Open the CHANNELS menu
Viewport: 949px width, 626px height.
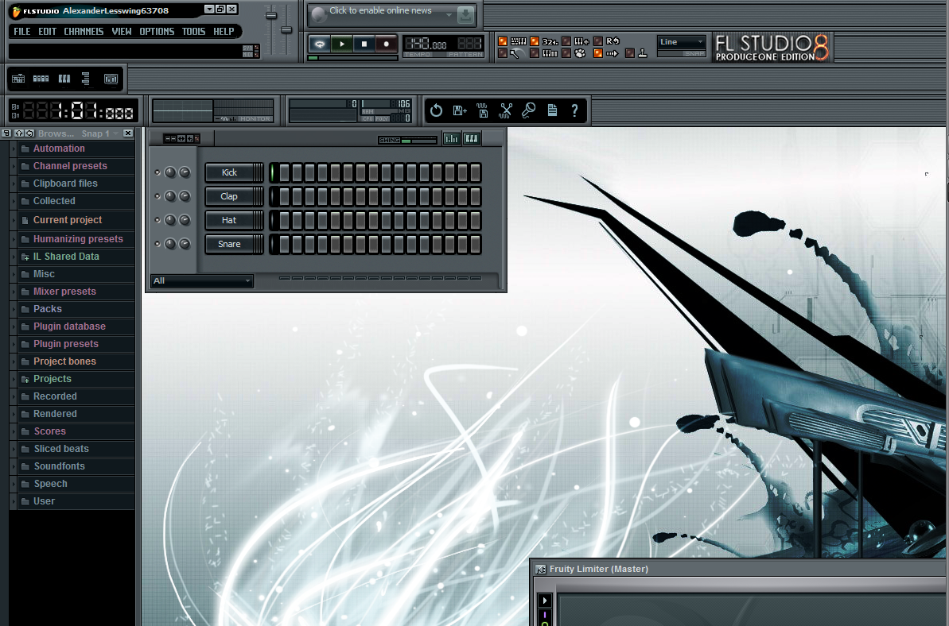(x=84, y=32)
